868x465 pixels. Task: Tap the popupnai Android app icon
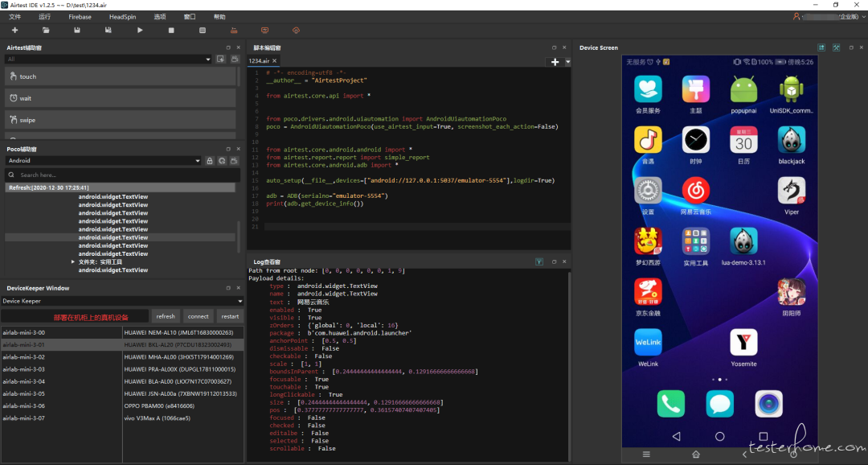tap(743, 89)
